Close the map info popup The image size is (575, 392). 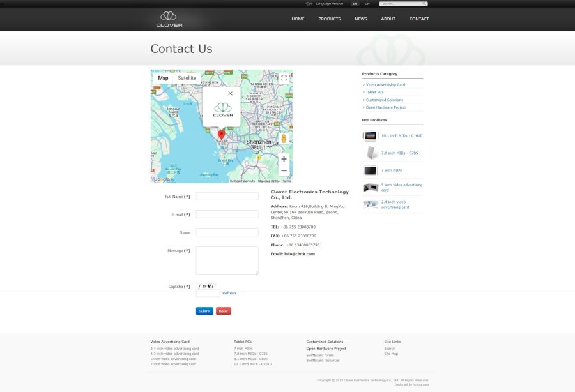(x=231, y=93)
